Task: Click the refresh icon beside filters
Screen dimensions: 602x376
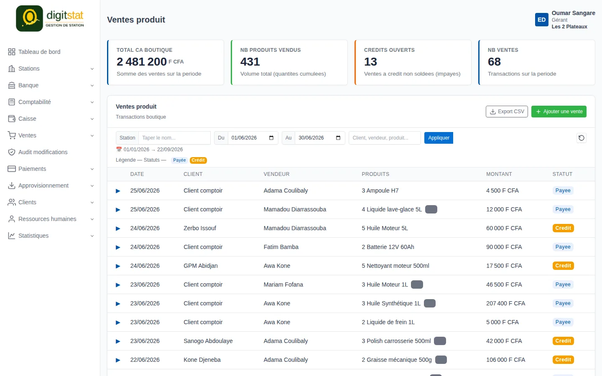Action: [582, 138]
